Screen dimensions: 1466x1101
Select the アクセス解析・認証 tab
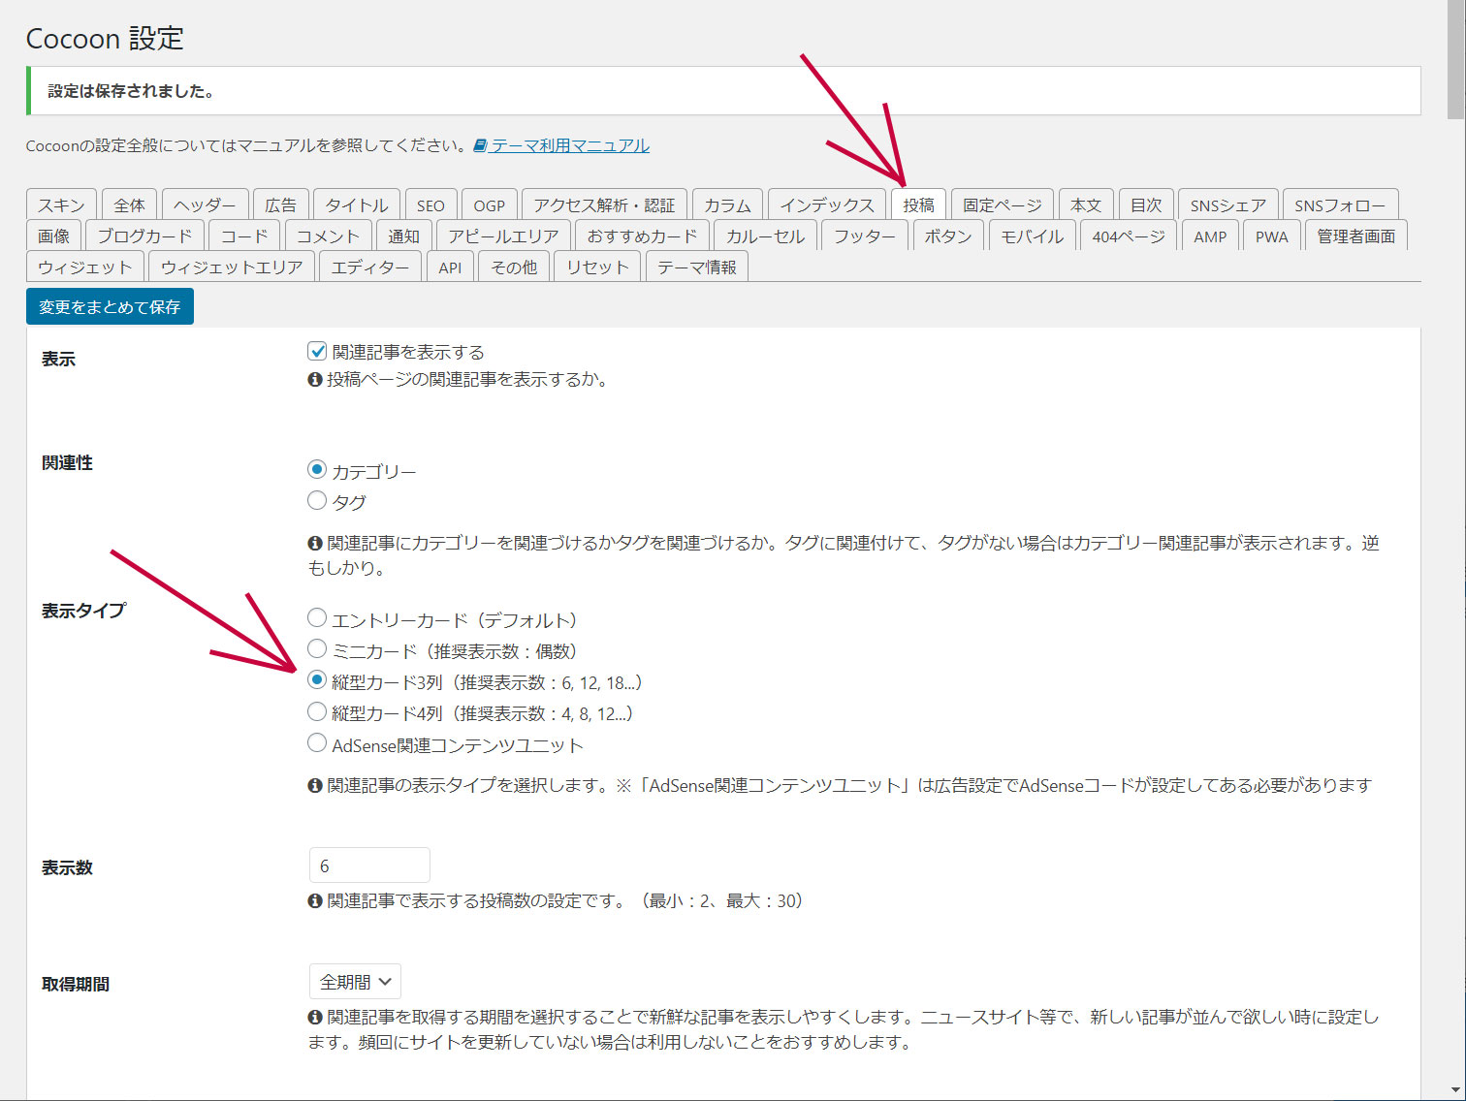tap(603, 204)
